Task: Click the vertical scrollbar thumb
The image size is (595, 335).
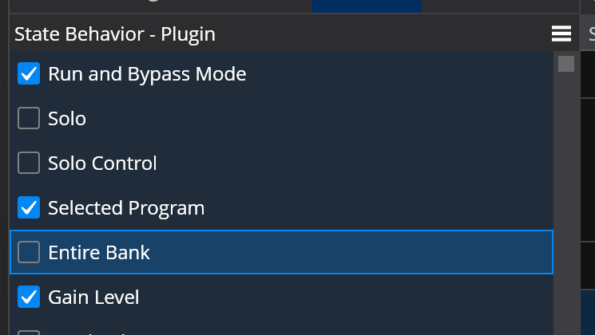Action: (x=566, y=64)
